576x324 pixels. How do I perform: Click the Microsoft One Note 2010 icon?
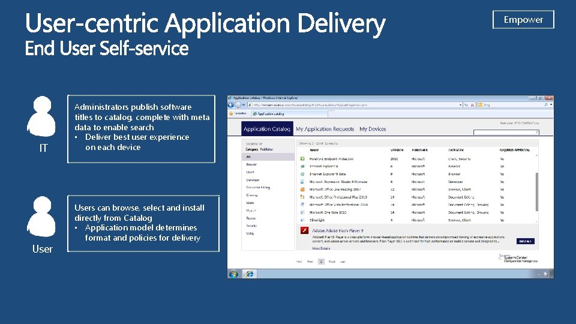point(302,212)
